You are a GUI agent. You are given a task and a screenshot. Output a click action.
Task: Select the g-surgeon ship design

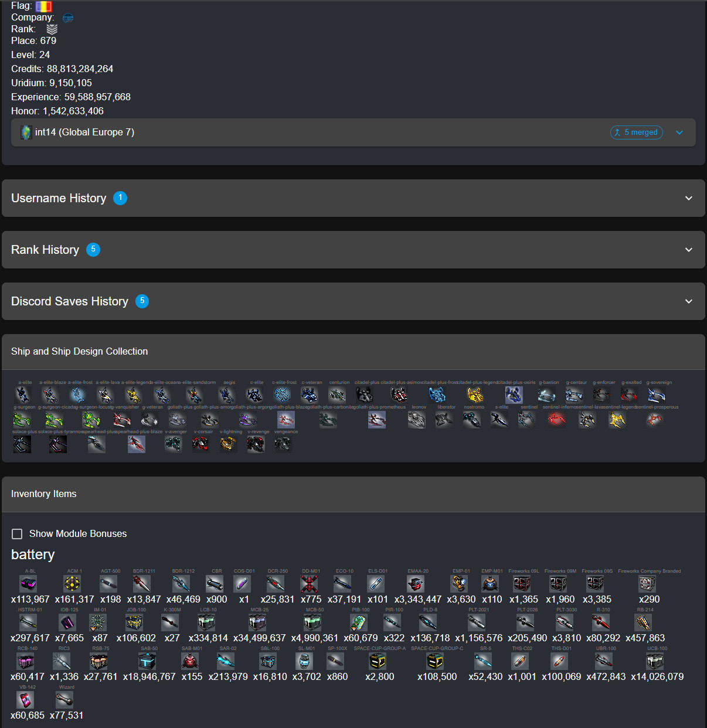pos(22,419)
